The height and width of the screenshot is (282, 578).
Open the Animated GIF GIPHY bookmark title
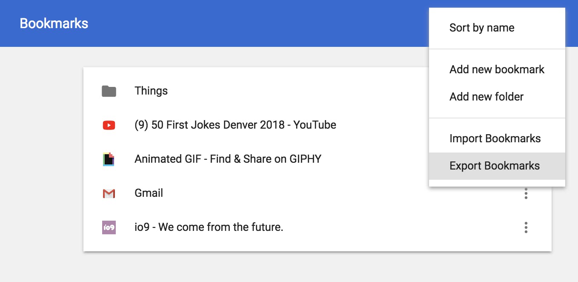[228, 159]
